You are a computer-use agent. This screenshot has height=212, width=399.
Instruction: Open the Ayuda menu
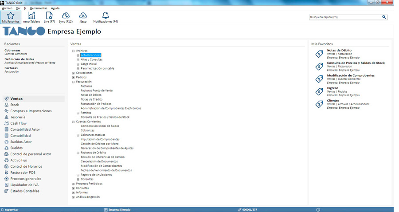pyautogui.click(x=55, y=8)
